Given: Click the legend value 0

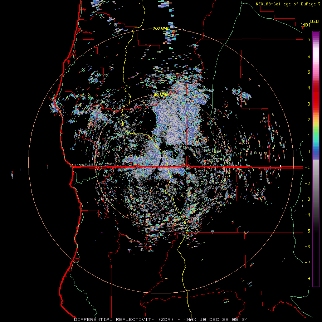Looking at the screenshot, I should tap(309, 152).
